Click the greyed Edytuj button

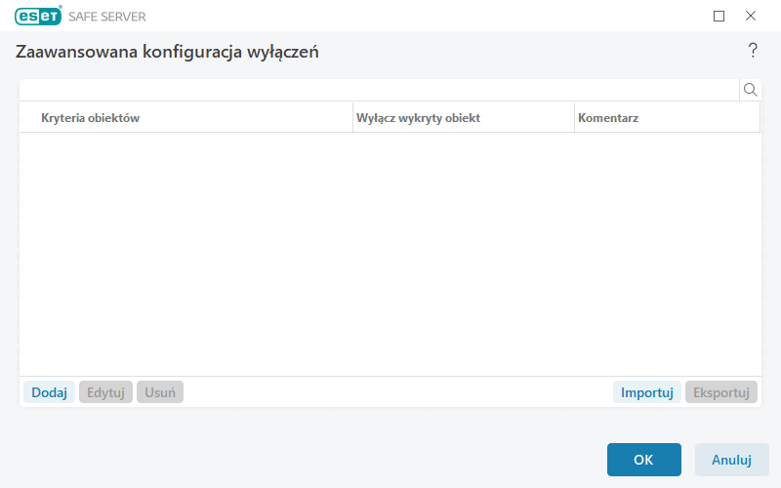pos(105,392)
